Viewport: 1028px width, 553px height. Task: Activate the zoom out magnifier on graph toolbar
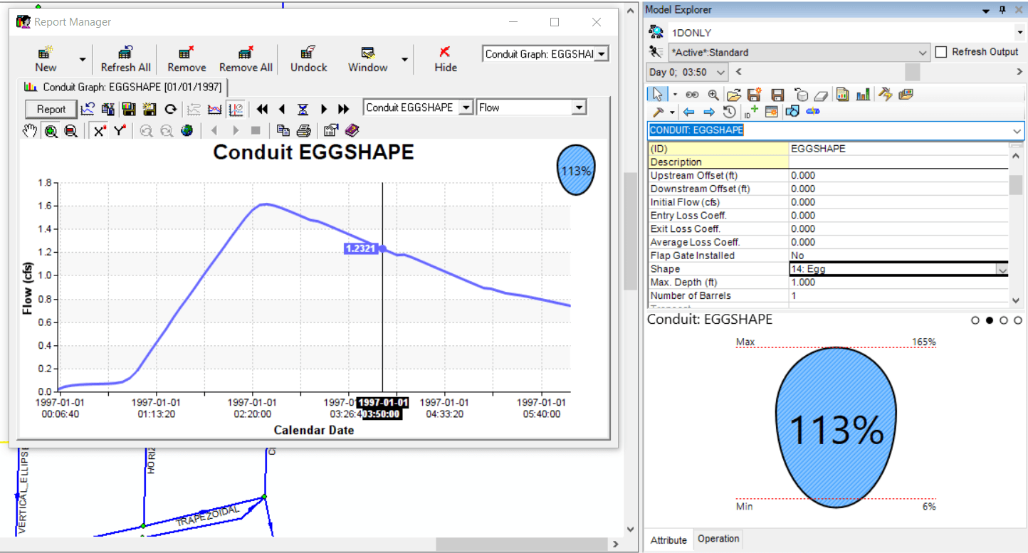pyautogui.click(x=70, y=131)
